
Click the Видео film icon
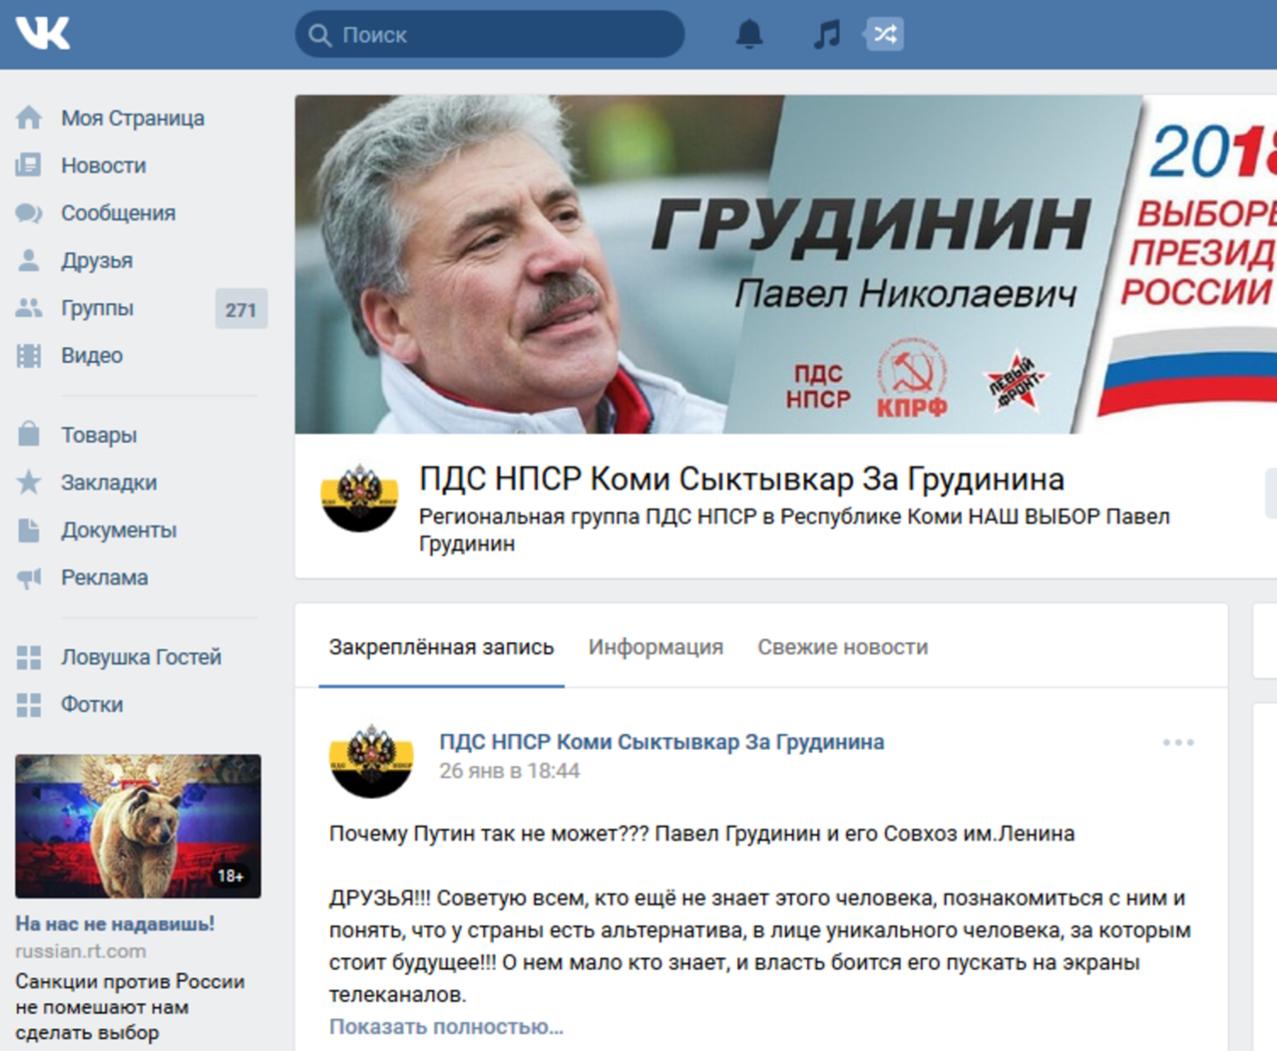29,355
